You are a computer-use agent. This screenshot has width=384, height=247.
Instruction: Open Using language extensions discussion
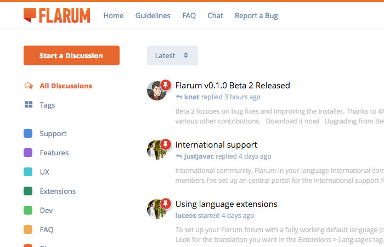226,204
